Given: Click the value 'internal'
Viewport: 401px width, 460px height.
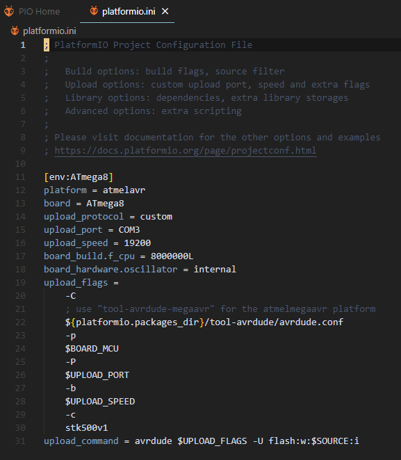Looking at the screenshot, I should coord(215,270).
